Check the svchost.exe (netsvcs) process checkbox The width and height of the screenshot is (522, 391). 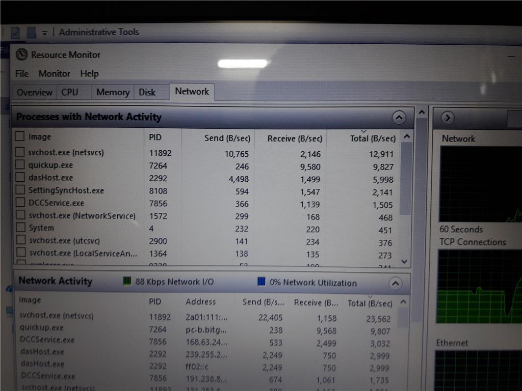pyautogui.click(x=20, y=152)
